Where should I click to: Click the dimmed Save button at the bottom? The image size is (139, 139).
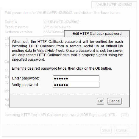[x=106, y=130]
